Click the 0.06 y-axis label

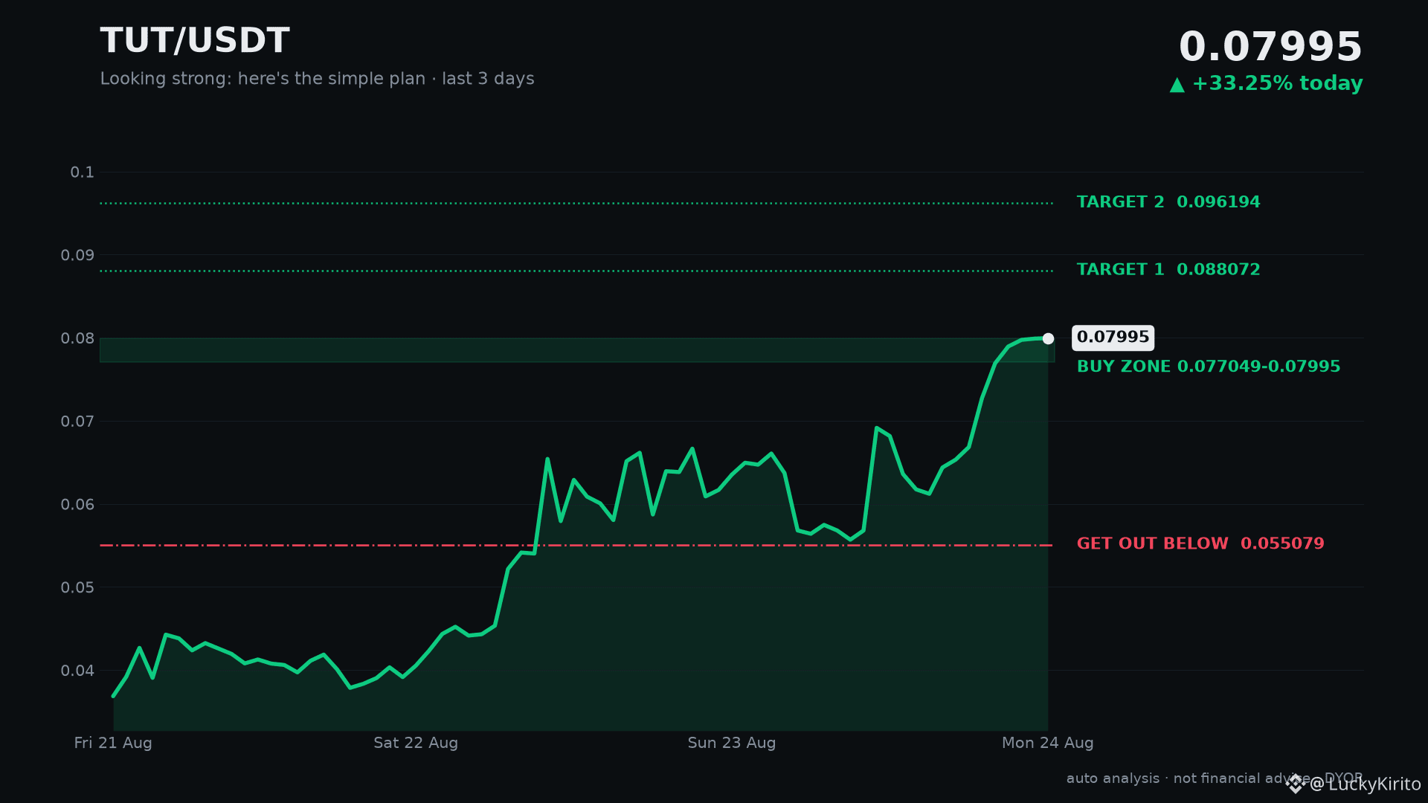click(77, 505)
